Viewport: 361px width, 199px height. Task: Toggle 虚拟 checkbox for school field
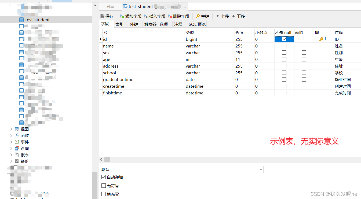[x=304, y=73]
